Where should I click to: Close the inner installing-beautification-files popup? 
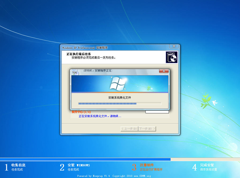pyautogui.click(x=164, y=71)
